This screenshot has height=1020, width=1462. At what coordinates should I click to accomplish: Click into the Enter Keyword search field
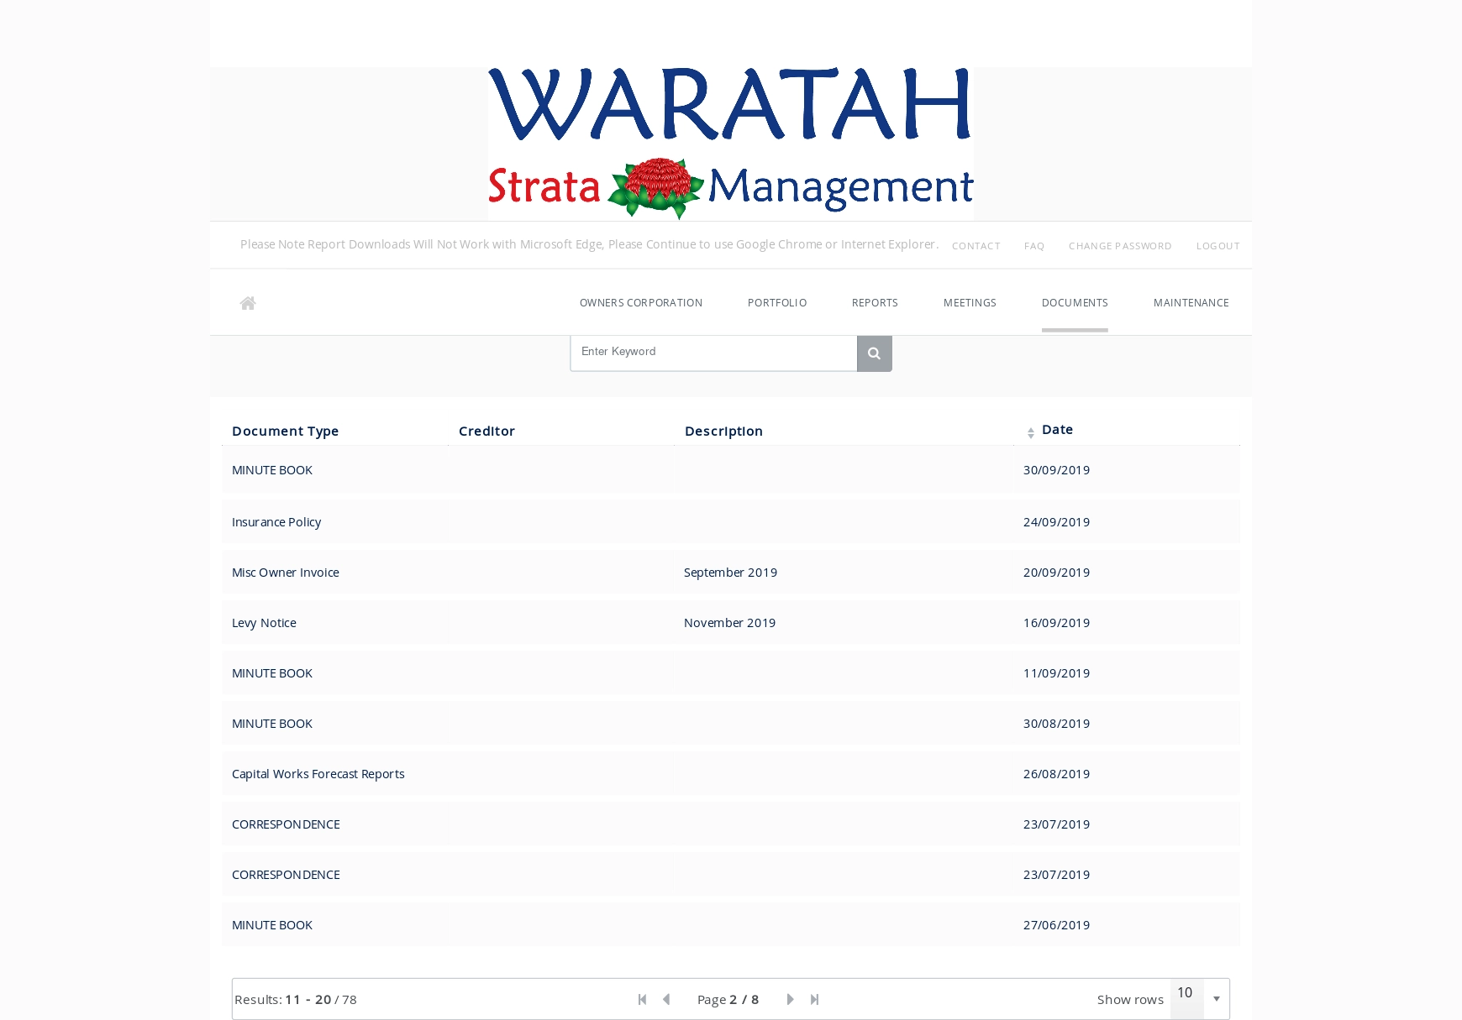click(x=713, y=353)
